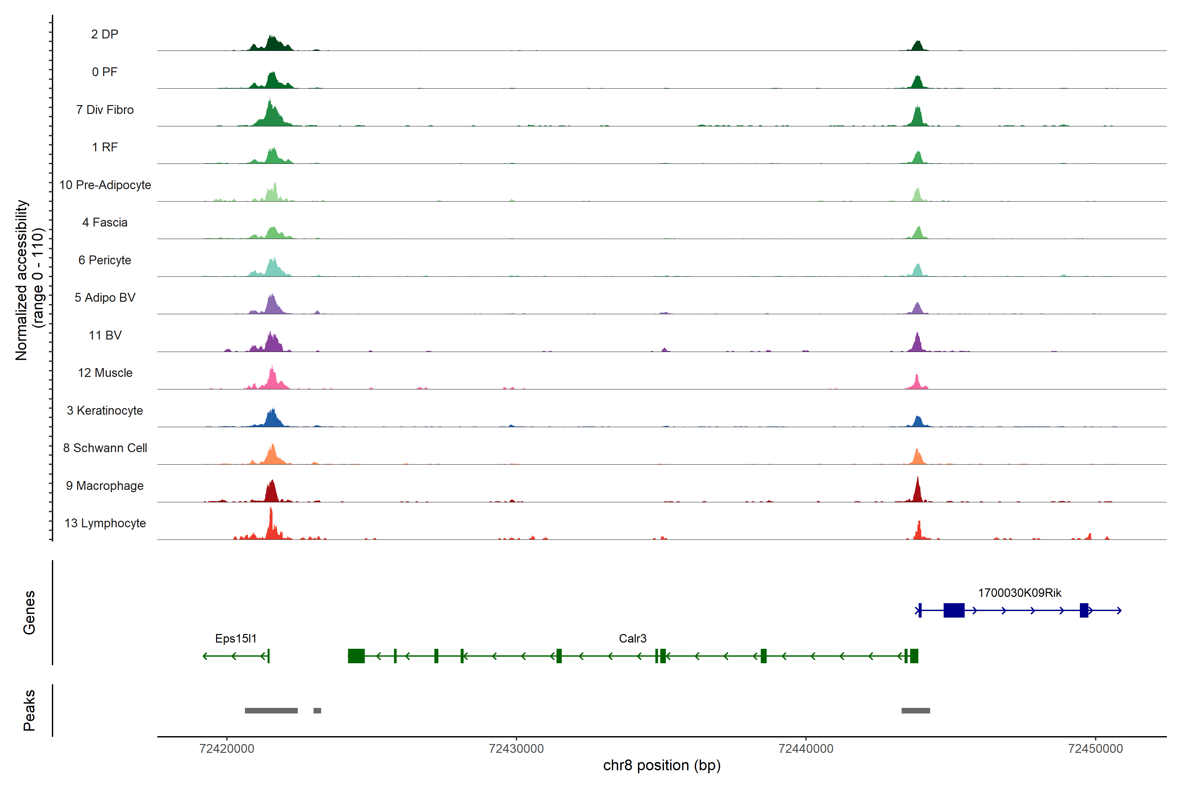
Task: Click the Eps15l1 gene name
Action: pyautogui.click(x=236, y=638)
